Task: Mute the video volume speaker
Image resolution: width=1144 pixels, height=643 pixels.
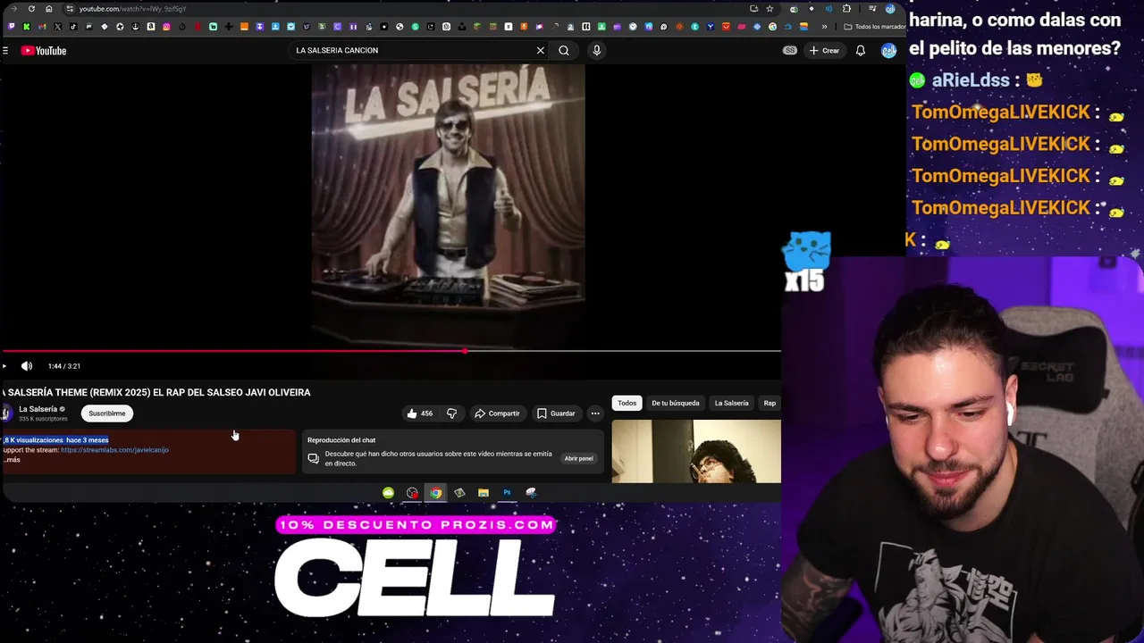Action: (x=27, y=366)
